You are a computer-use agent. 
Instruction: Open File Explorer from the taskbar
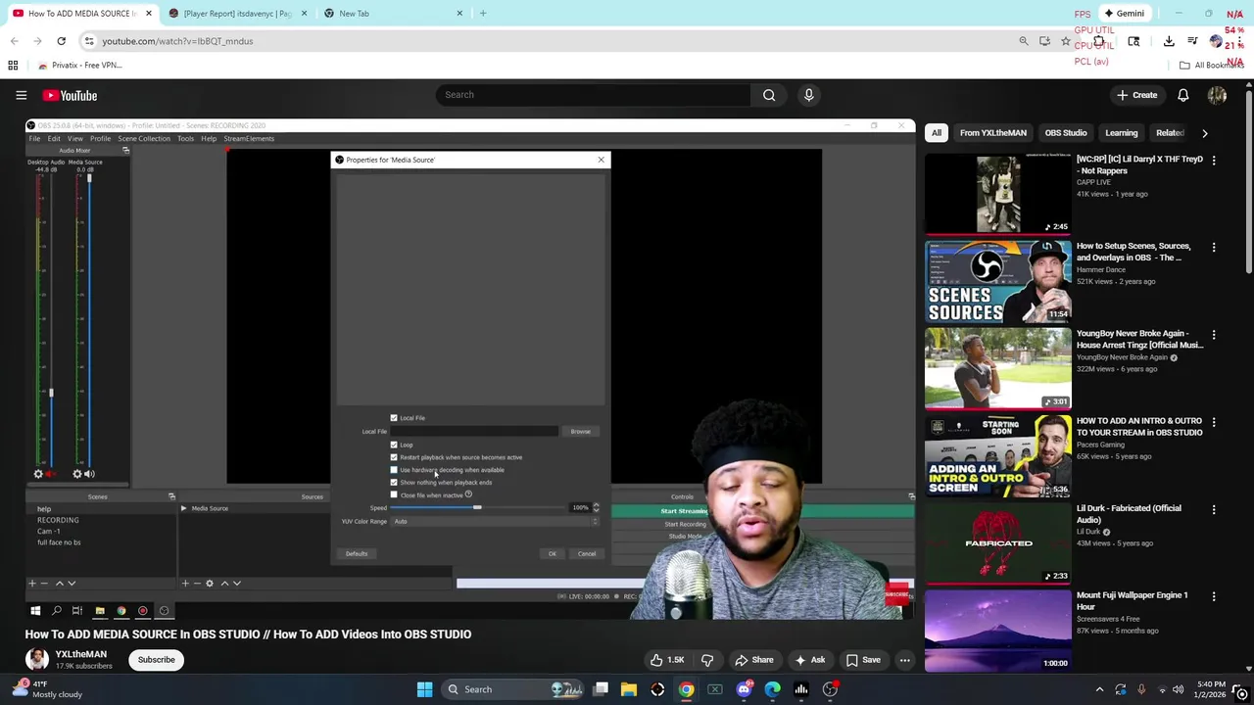pos(629,689)
